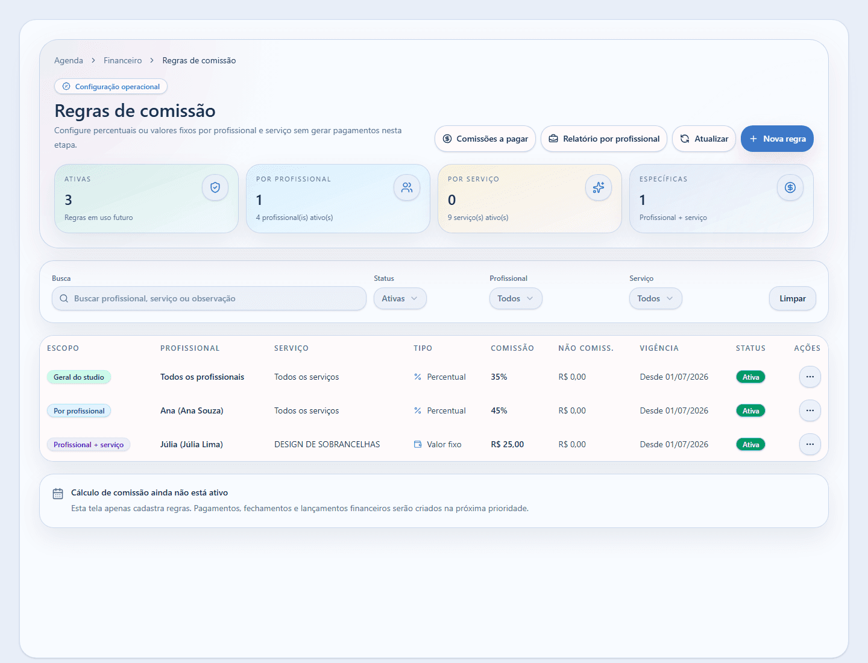
Task: Click the Por Profissional summary card
Action: tap(338, 198)
